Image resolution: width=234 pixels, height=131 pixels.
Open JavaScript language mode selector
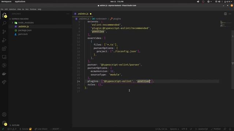coord(201,129)
